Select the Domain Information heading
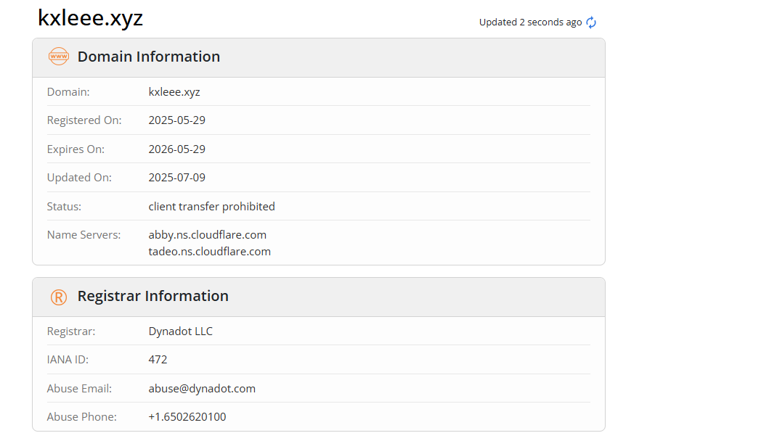This screenshot has height=441, width=769. tap(148, 57)
